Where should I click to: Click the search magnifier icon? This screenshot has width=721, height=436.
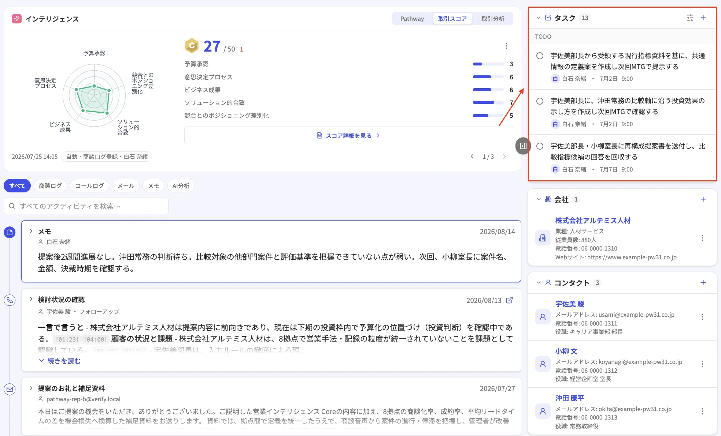[12, 206]
